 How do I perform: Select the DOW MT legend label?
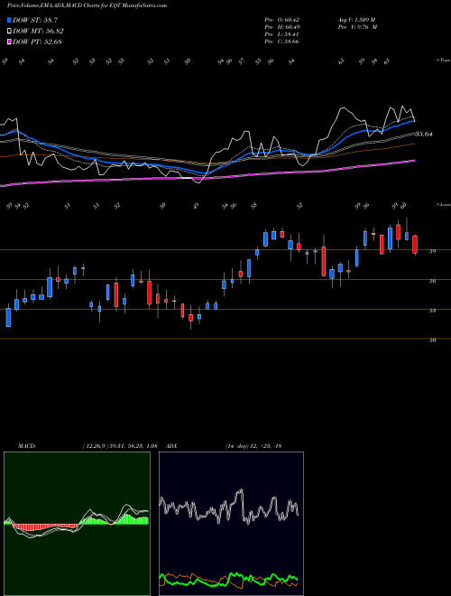pyautogui.click(x=38, y=32)
